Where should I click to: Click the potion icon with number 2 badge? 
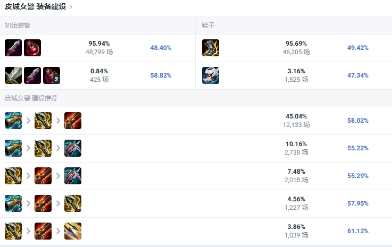pos(52,75)
